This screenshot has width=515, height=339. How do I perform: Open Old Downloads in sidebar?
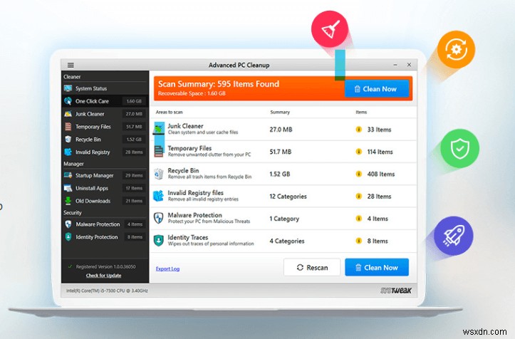pyautogui.click(x=105, y=201)
